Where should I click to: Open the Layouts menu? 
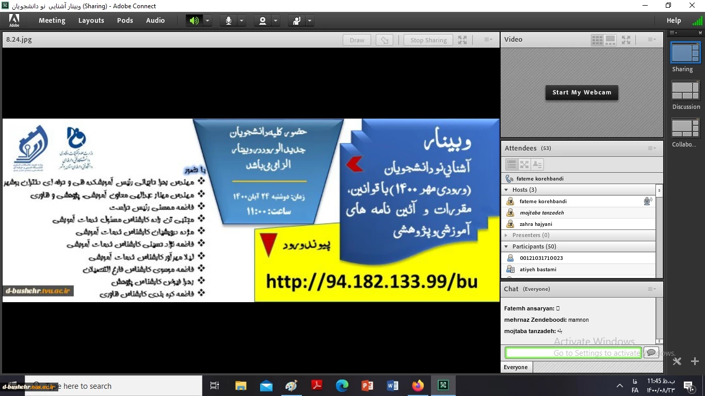91,21
